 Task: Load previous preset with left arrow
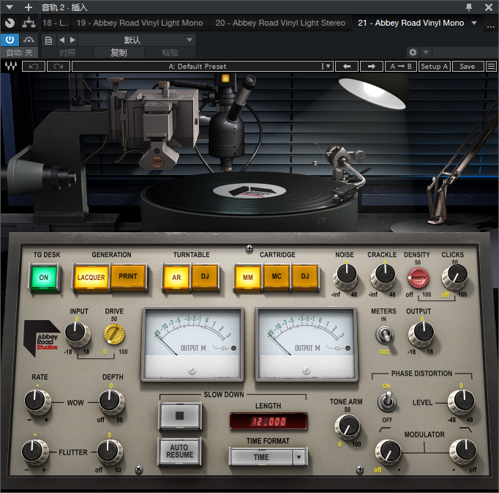point(347,66)
